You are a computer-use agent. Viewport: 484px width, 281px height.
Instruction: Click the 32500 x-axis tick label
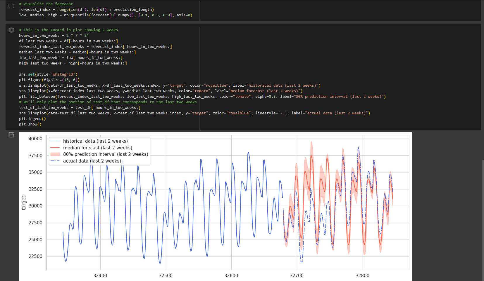[166, 275]
